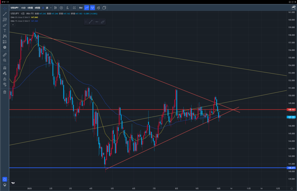Click the TradingView logo on chart
297x191 pixels.
coord(13,183)
